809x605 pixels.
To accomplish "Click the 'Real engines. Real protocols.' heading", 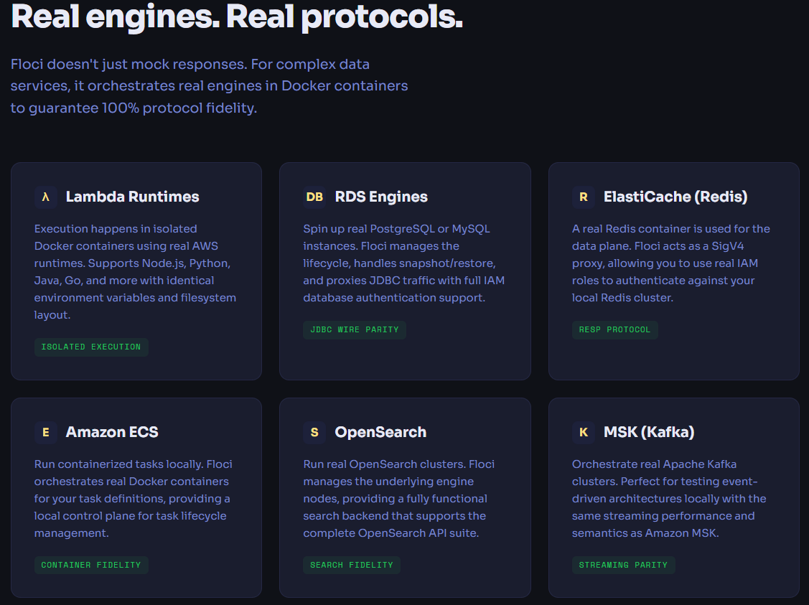I will 237,17.
